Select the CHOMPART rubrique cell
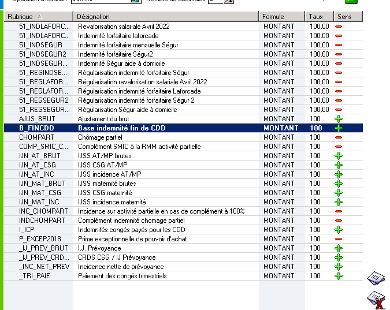The width and height of the screenshot is (390, 310). pyautogui.click(x=36, y=137)
